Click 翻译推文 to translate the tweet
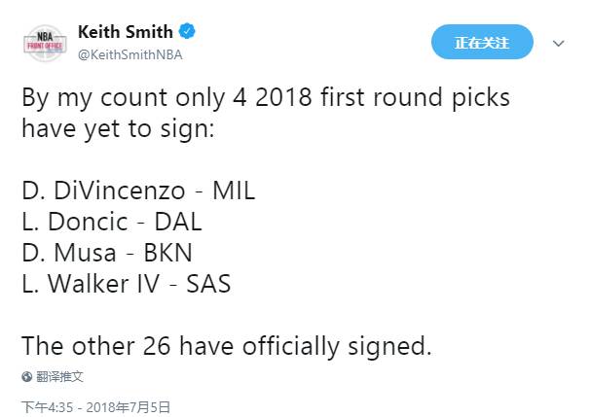This screenshot has height=417, width=590. pos(59,376)
